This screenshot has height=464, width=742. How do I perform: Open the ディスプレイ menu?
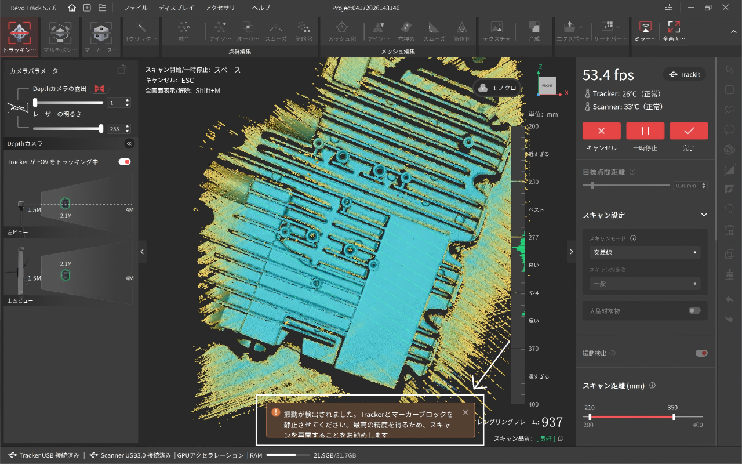point(176,8)
